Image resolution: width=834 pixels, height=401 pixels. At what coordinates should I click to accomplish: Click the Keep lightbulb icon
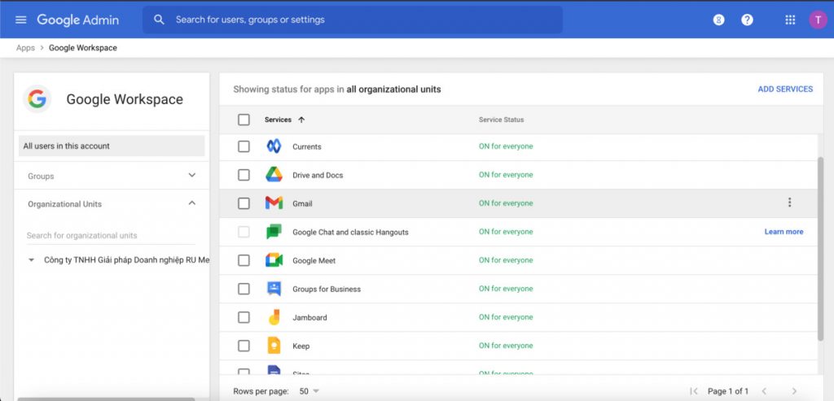pyautogui.click(x=274, y=346)
